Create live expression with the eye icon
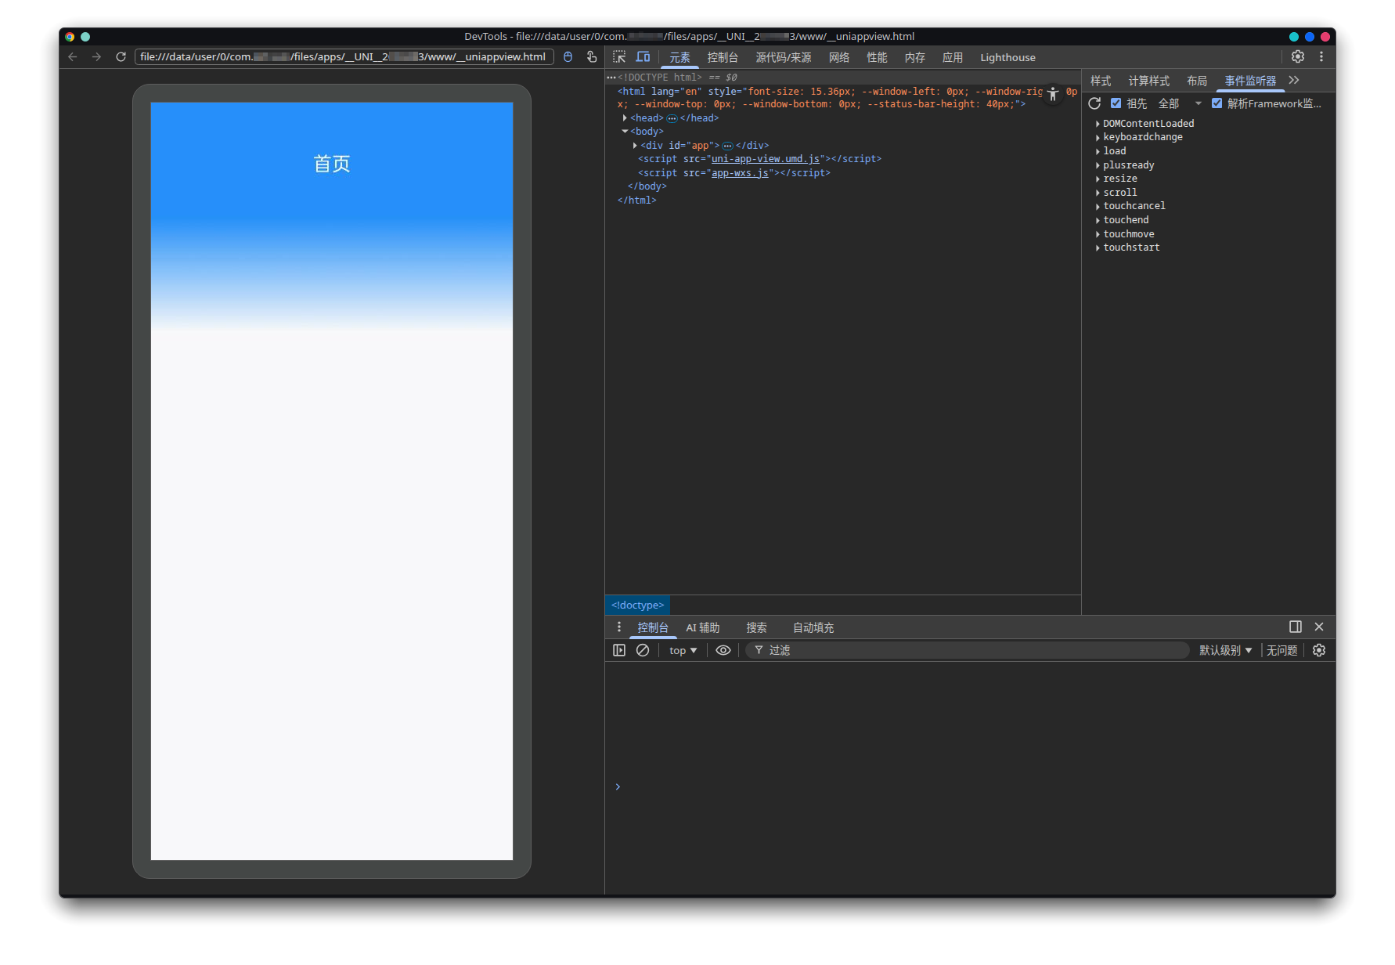 point(723,650)
